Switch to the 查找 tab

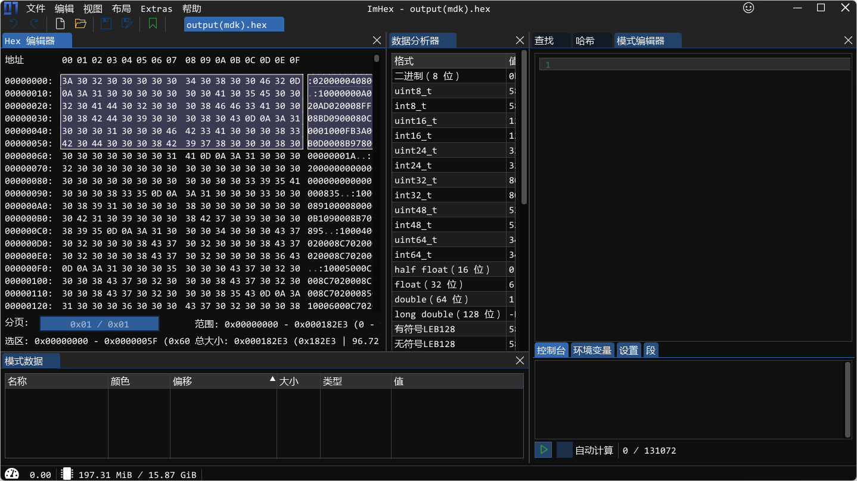click(551, 40)
